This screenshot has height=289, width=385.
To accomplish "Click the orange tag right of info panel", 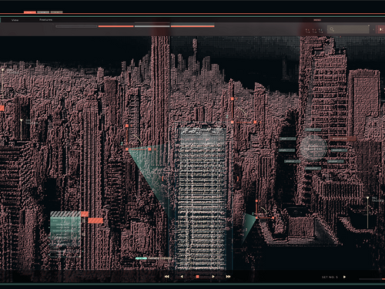I will point(95,220).
